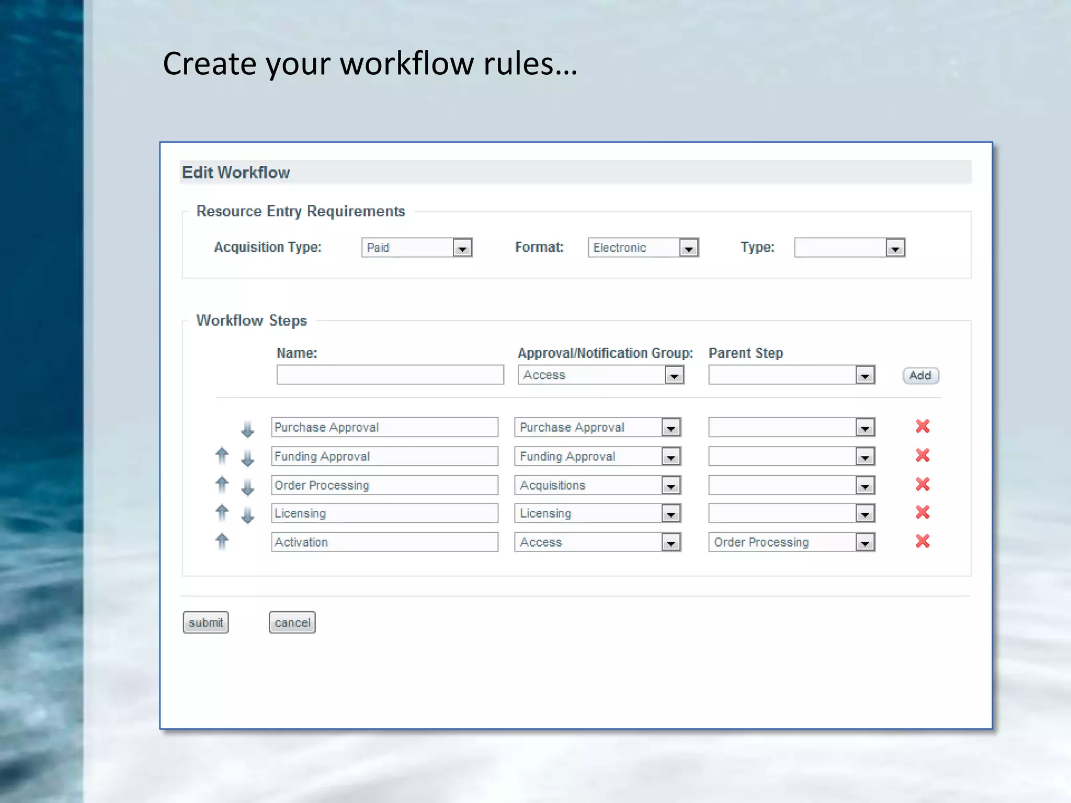Move Order Processing step down
Screen dimensions: 1071x803
coord(247,487)
